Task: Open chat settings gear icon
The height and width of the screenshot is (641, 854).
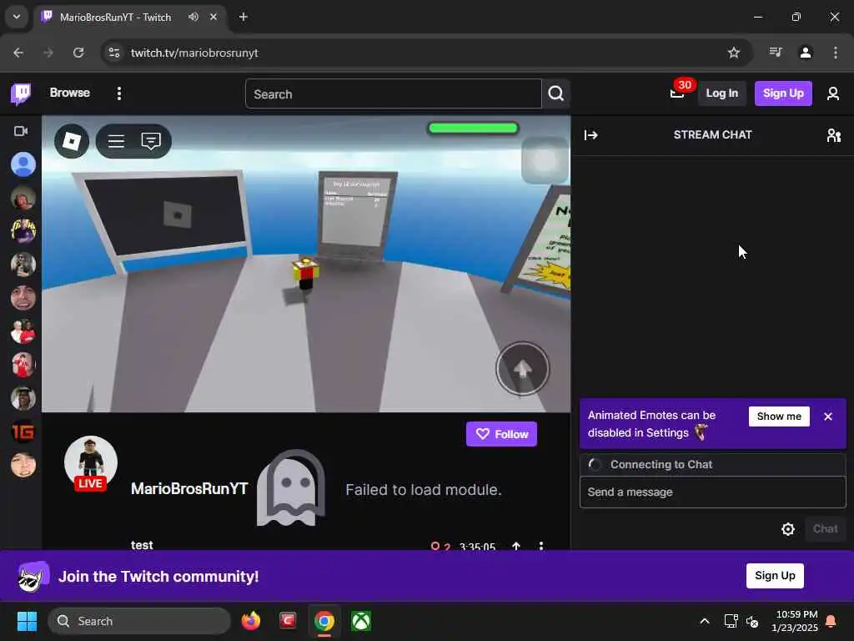Action: pos(787,528)
